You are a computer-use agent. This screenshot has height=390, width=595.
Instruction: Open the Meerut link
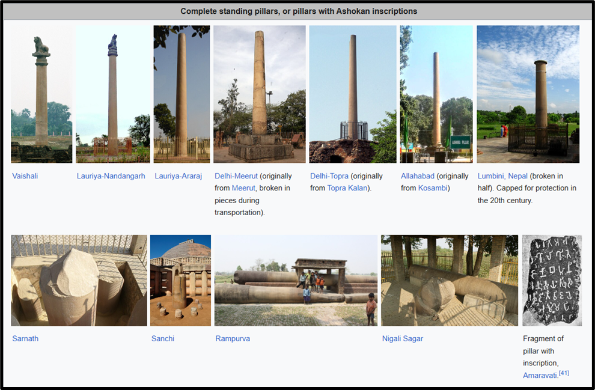click(x=243, y=188)
